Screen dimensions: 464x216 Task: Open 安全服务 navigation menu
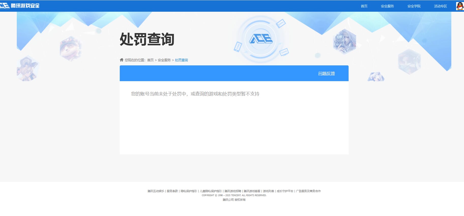click(x=387, y=6)
